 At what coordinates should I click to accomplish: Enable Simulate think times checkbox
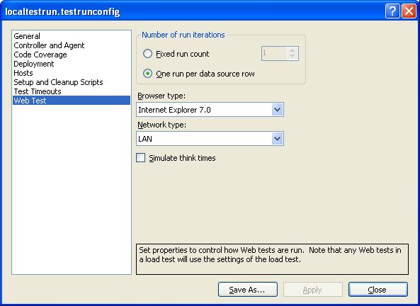141,158
